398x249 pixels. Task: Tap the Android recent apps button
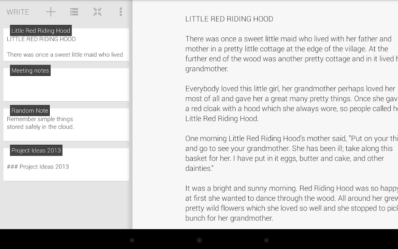266,240
